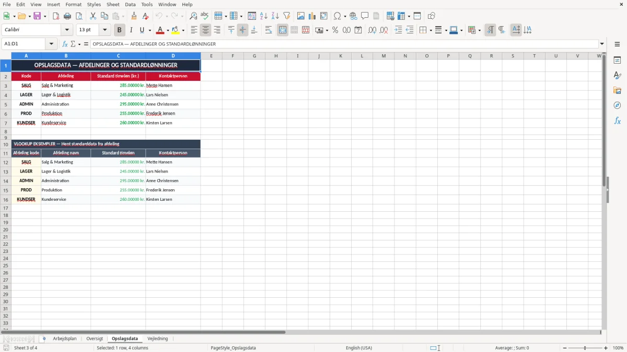Run the spelling check
The width and height of the screenshot is (627, 352).
click(205, 16)
